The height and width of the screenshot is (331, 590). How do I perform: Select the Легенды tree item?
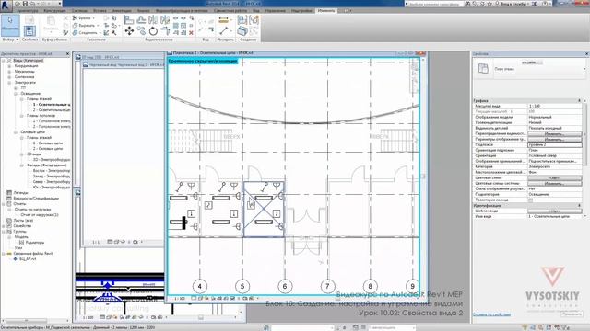(20, 193)
